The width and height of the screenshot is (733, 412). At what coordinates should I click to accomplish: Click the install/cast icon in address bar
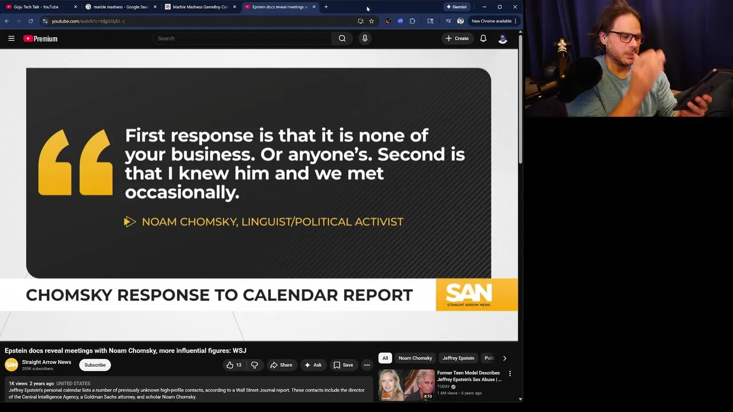point(360,21)
